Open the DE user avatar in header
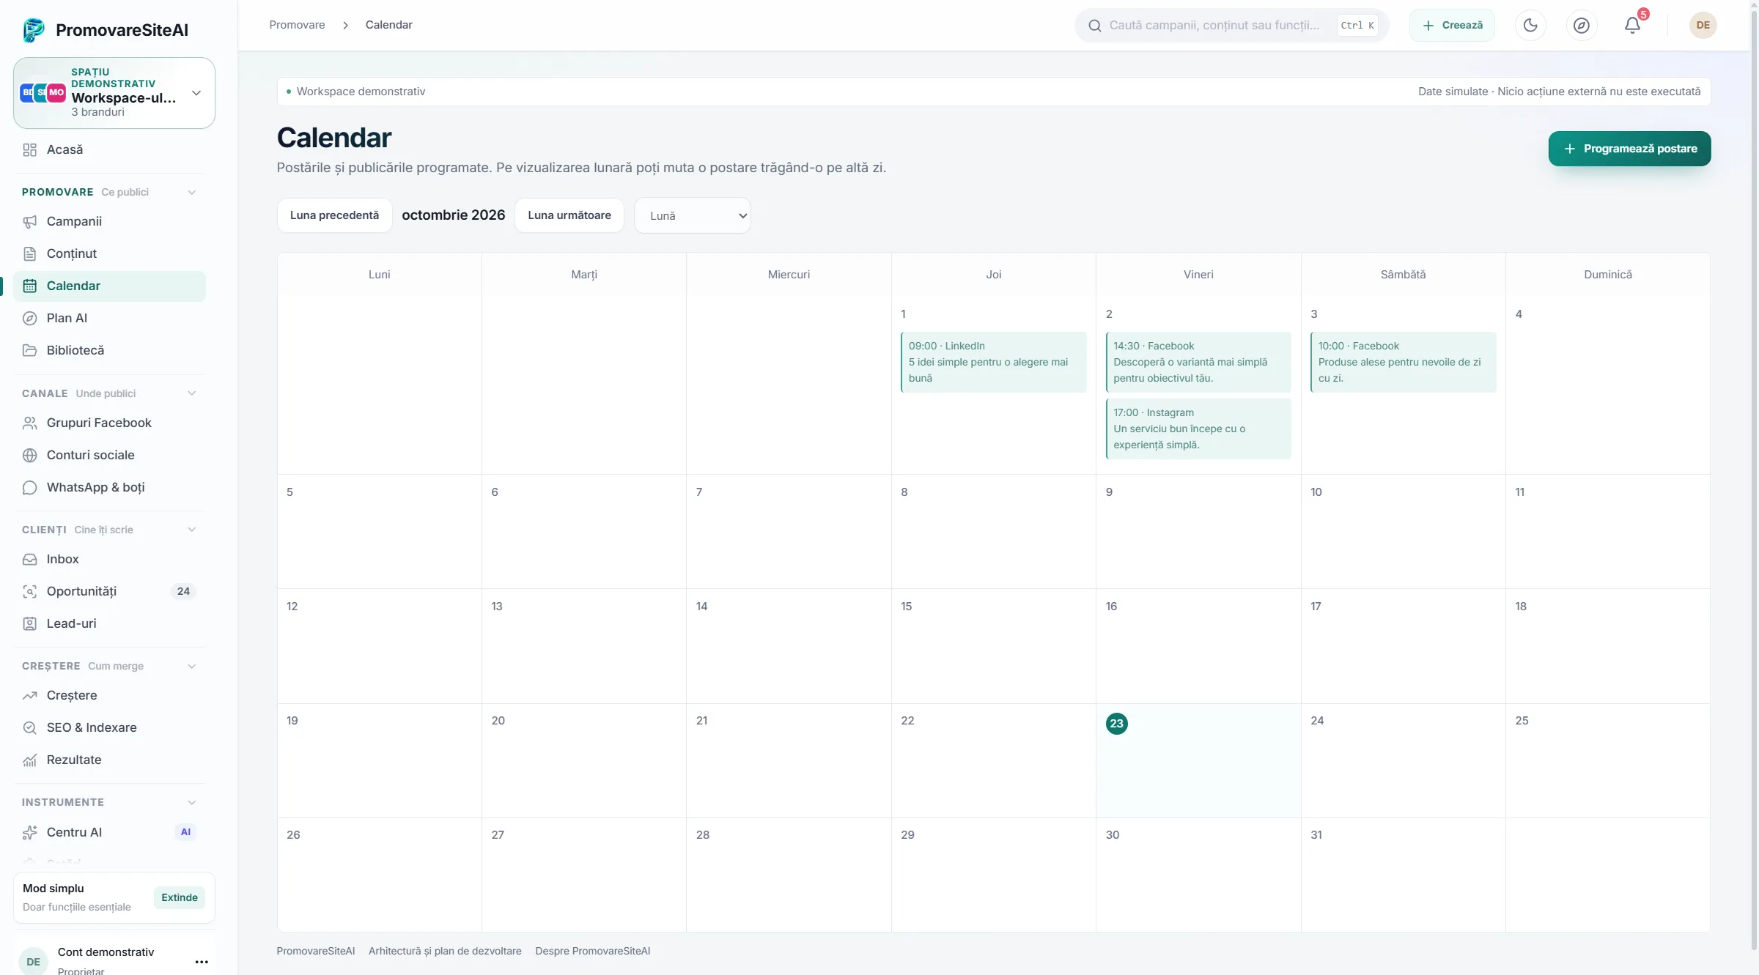This screenshot has width=1759, height=975. (1703, 25)
